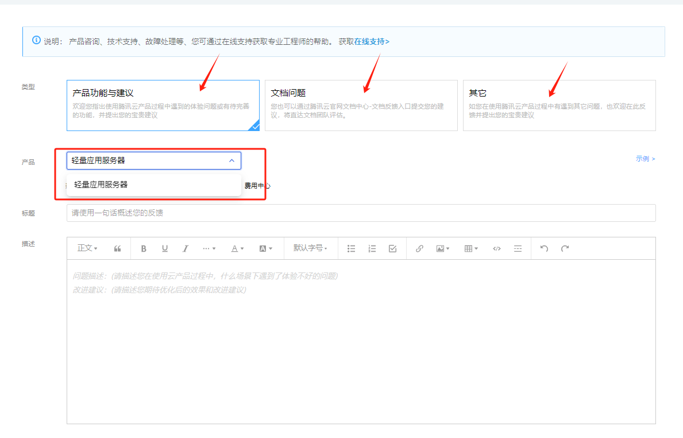Open the 在线支持 link
Image resolution: width=683 pixels, height=438 pixels.
click(x=372, y=41)
